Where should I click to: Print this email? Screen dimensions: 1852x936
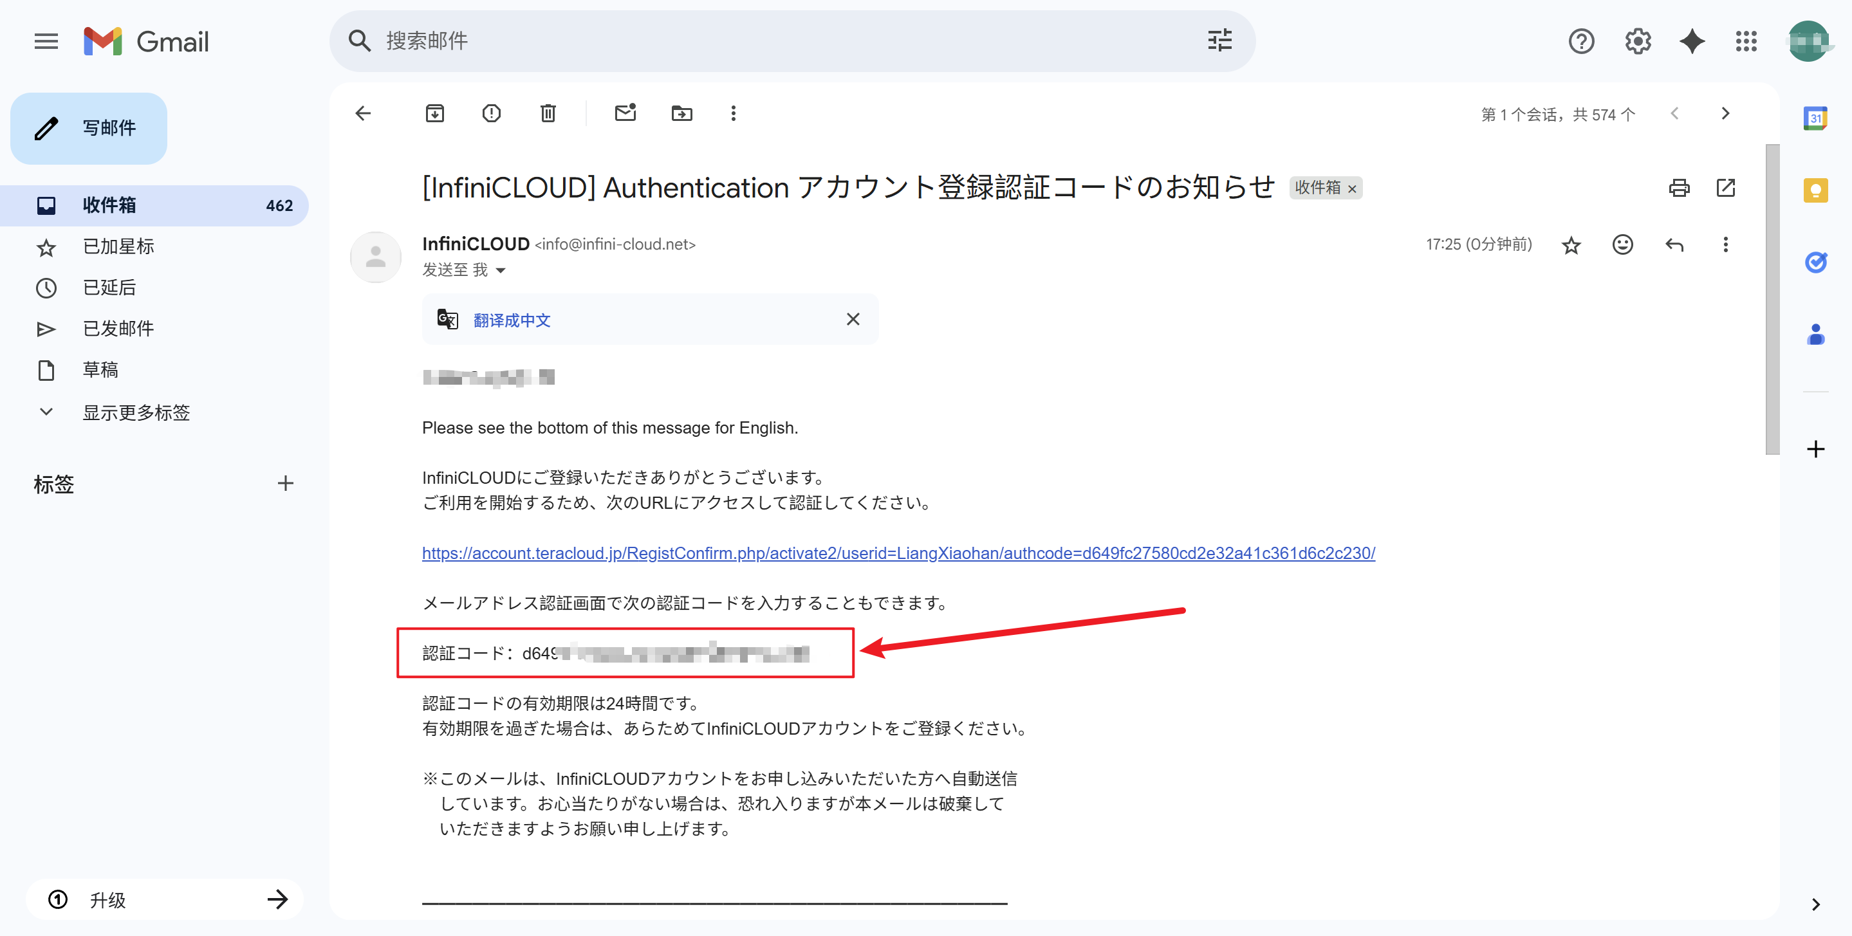click(x=1680, y=188)
